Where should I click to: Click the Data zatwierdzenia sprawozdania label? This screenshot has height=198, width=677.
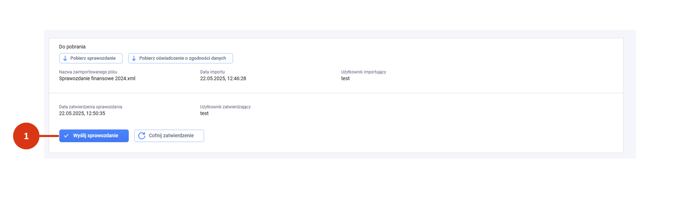[91, 107]
